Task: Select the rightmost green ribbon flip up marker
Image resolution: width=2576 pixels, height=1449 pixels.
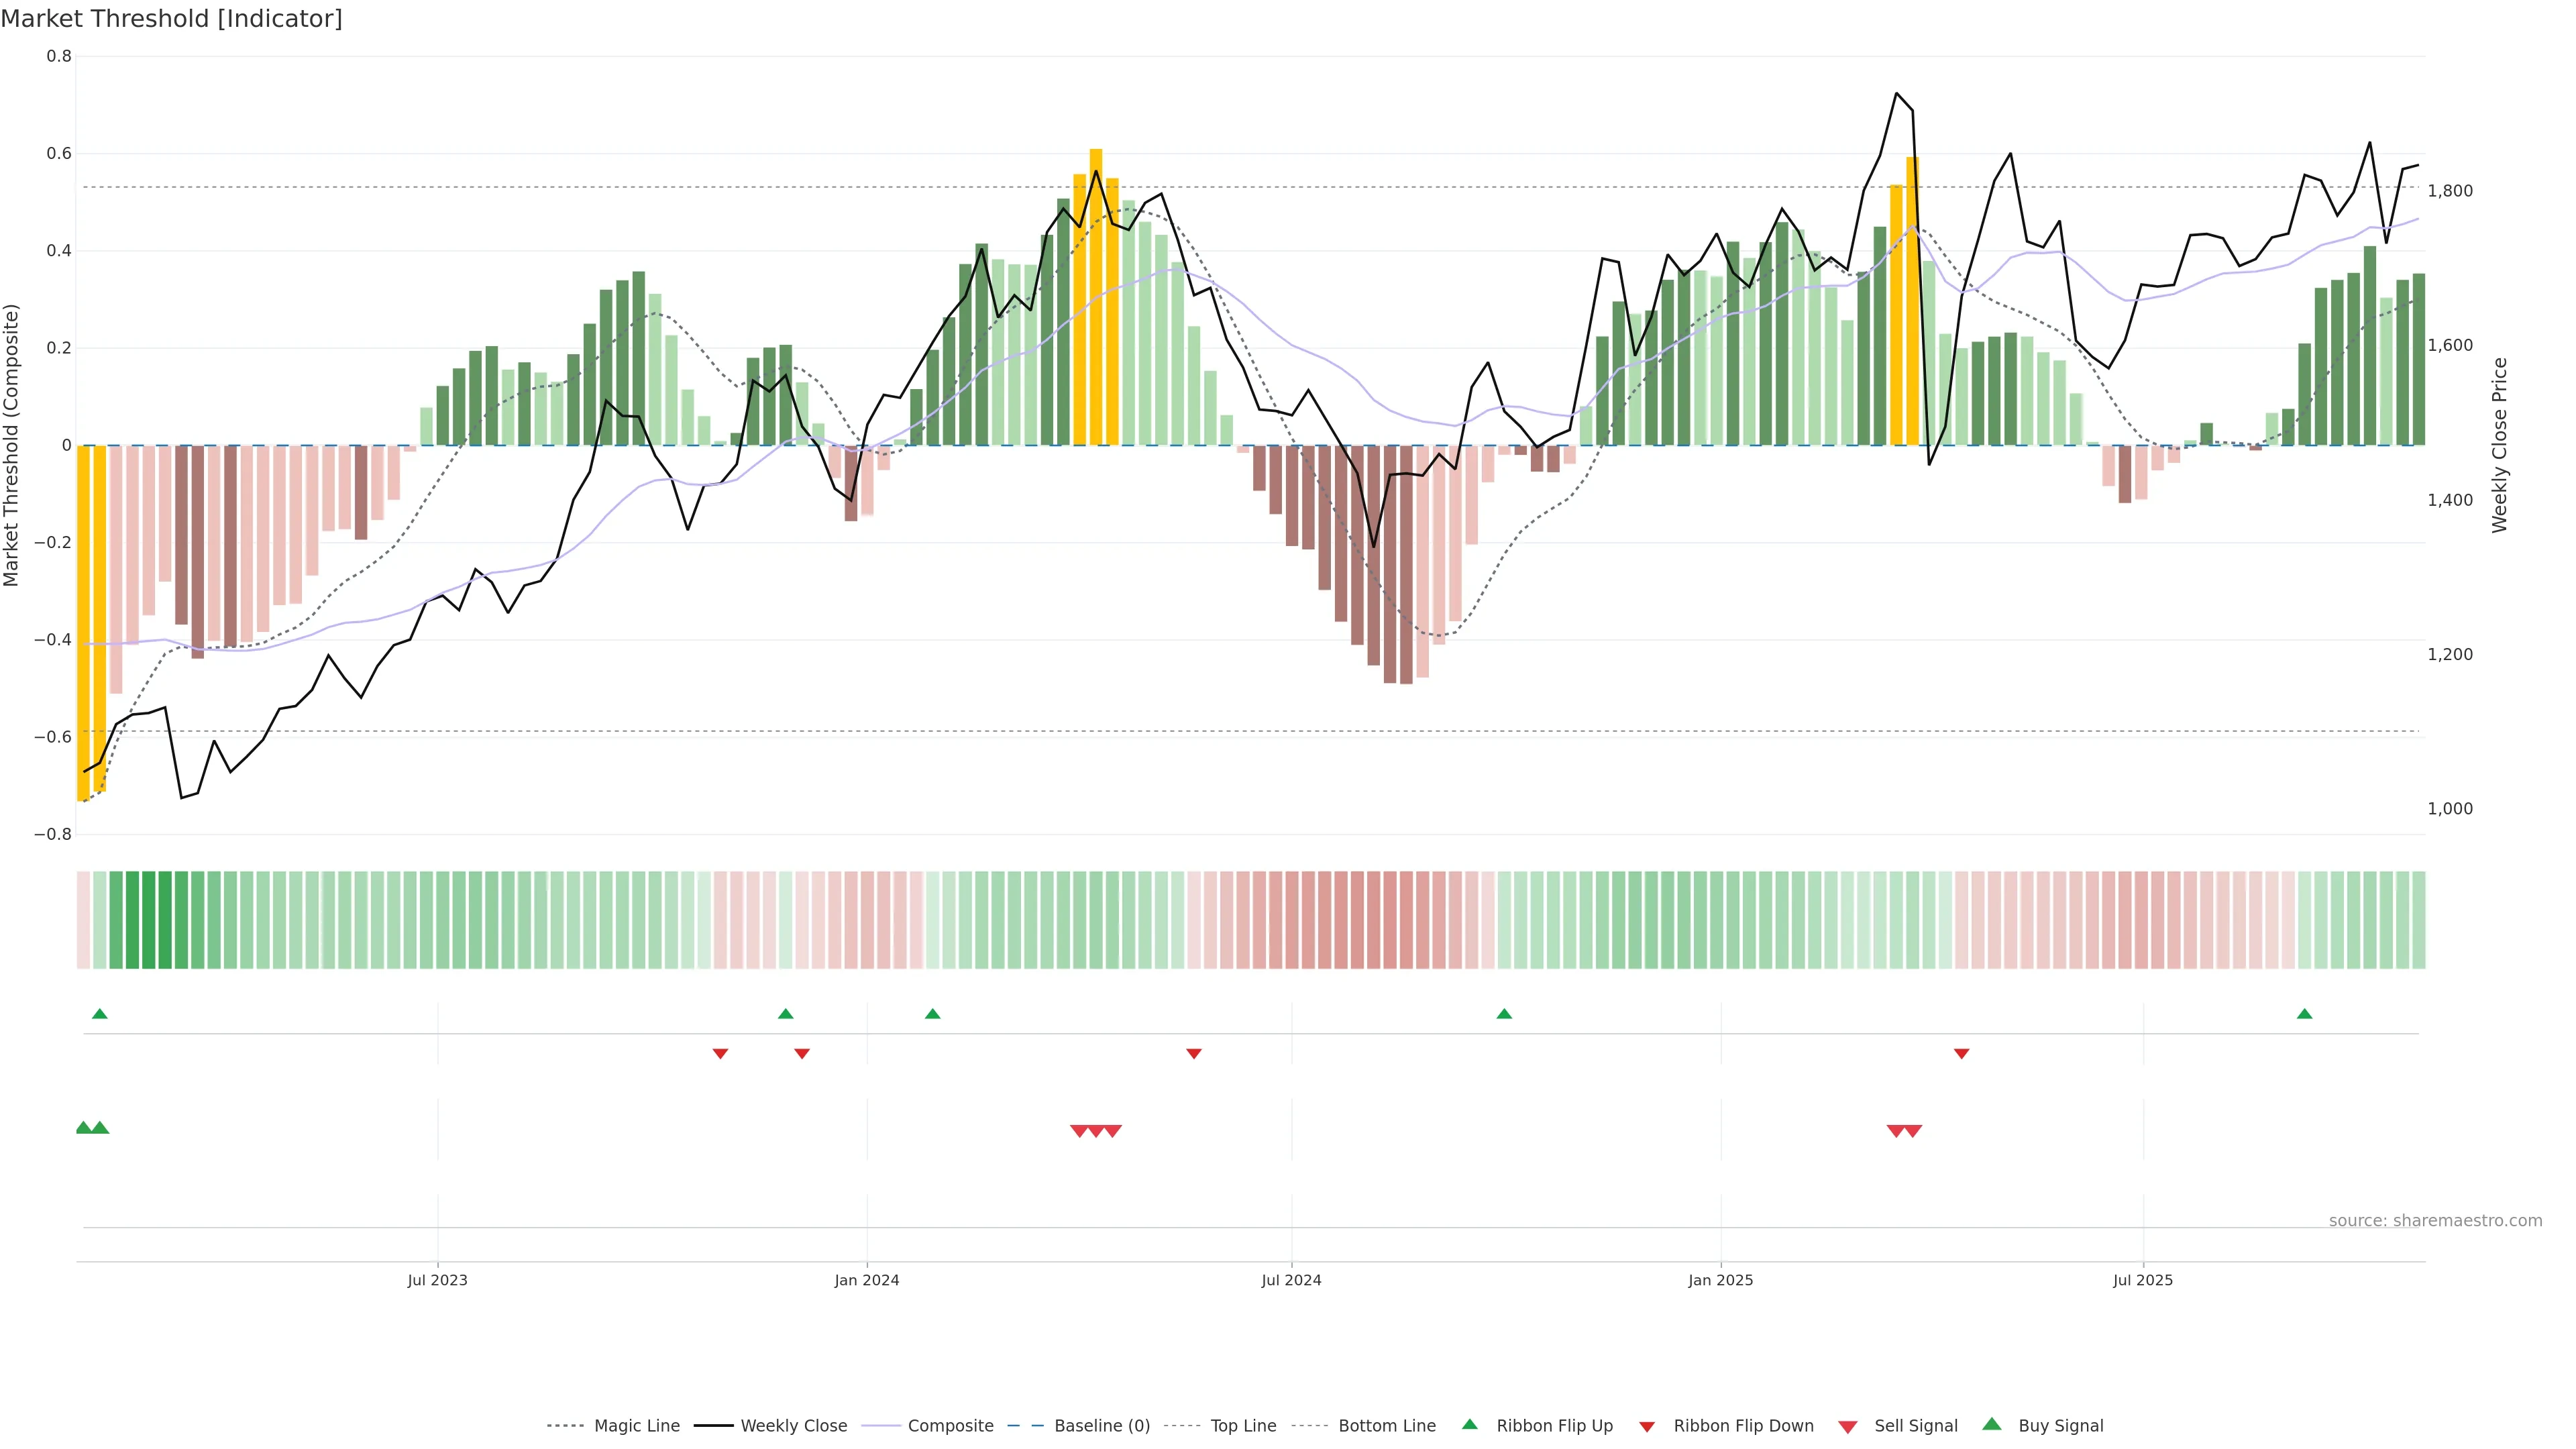Action: 2304,1014
